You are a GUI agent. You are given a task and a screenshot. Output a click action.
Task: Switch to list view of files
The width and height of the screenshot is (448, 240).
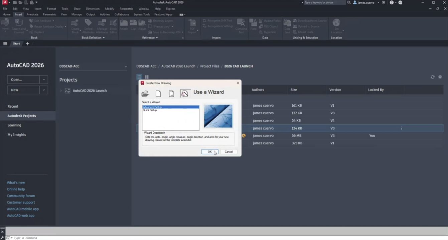pyautogui.click(x=139, y=77)
